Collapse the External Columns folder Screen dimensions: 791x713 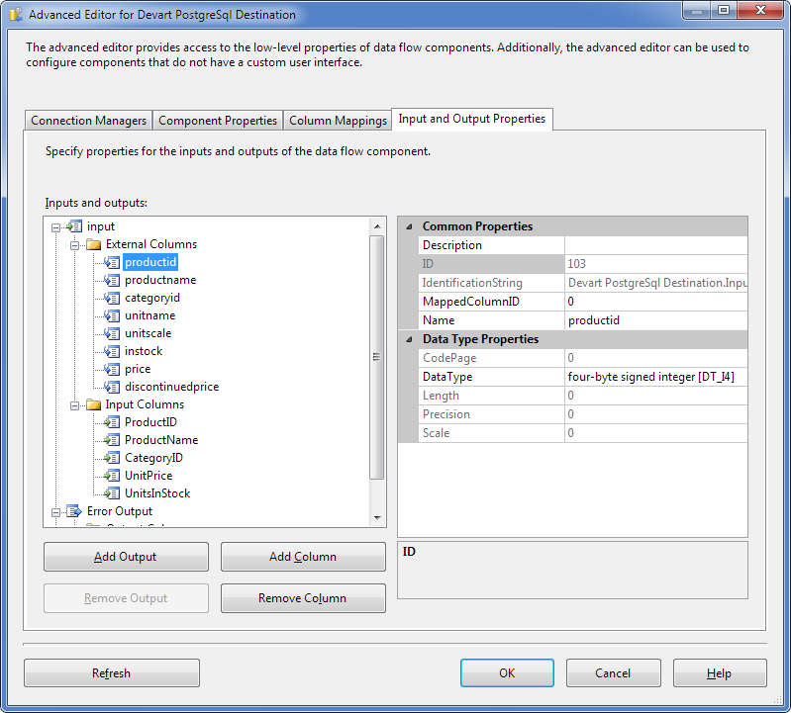(75, 245)
